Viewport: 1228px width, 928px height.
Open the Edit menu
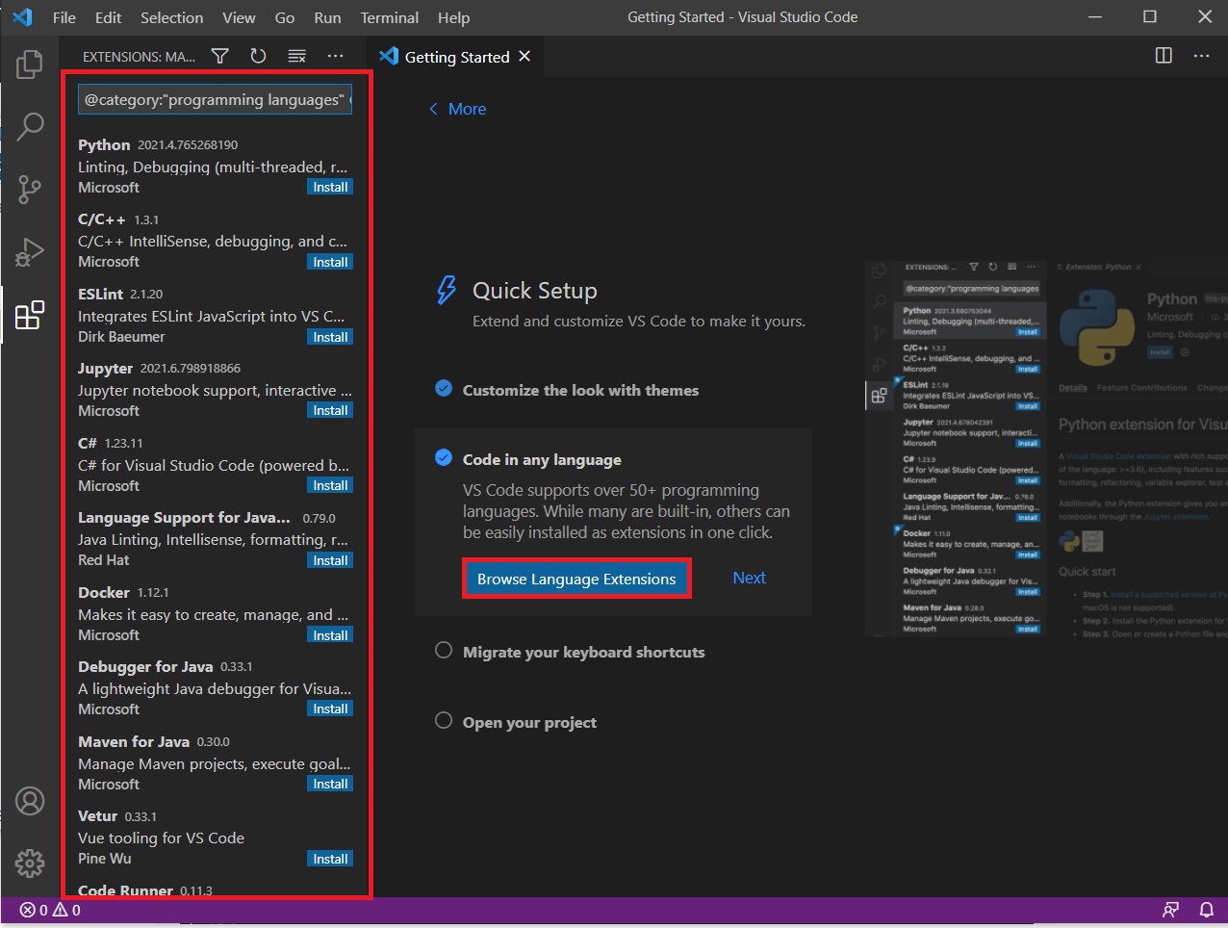pyautogui.click(x=108, y=17)
